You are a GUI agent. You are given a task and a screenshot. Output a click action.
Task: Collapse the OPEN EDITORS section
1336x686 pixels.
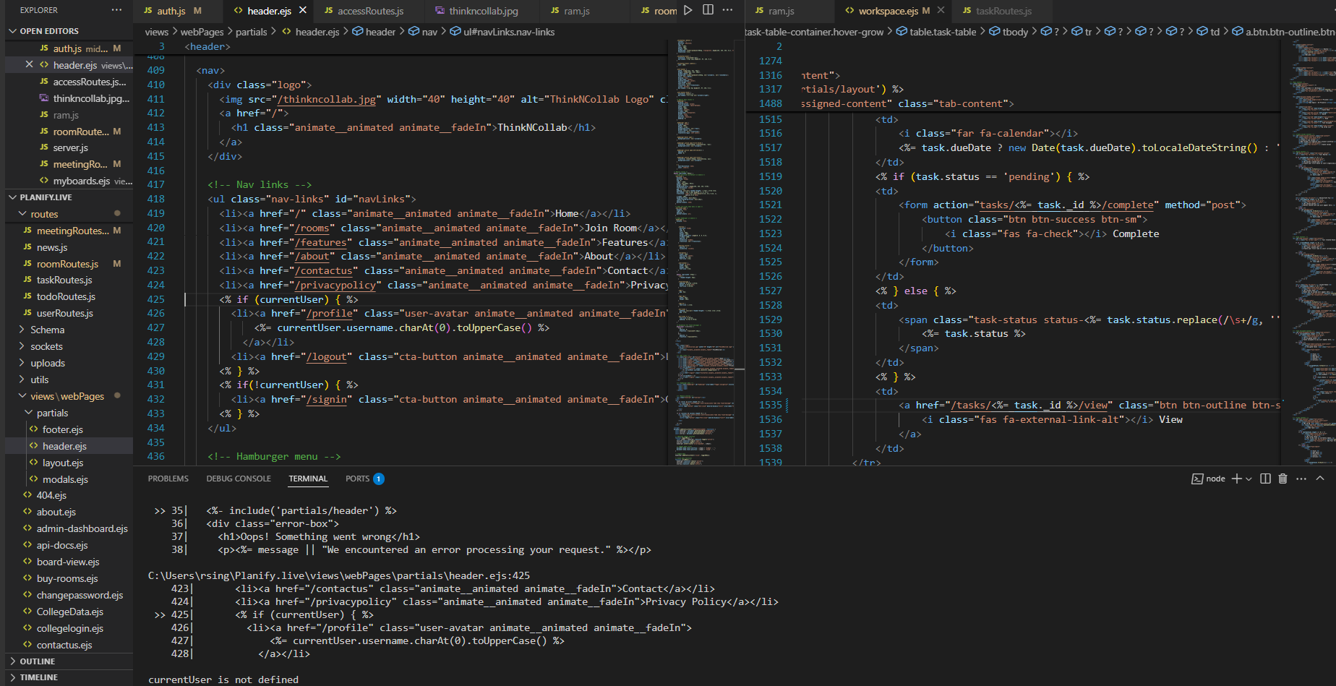69,31
